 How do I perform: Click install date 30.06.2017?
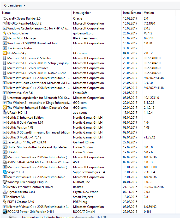point(130,48)
